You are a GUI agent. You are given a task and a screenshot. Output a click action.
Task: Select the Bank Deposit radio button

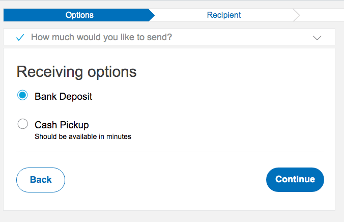point(22,95)
